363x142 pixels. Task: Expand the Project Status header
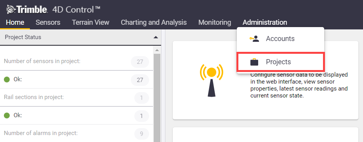tap(81, 37)
